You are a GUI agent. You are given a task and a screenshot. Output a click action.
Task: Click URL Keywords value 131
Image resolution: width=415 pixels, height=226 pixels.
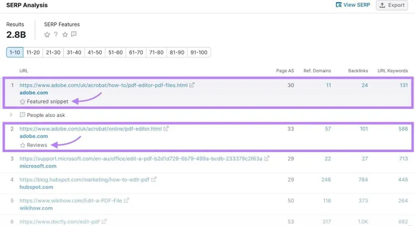(403, 85)
